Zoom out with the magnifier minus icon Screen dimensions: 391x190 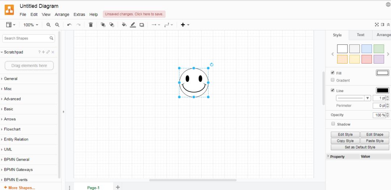(x=57, y=25)
